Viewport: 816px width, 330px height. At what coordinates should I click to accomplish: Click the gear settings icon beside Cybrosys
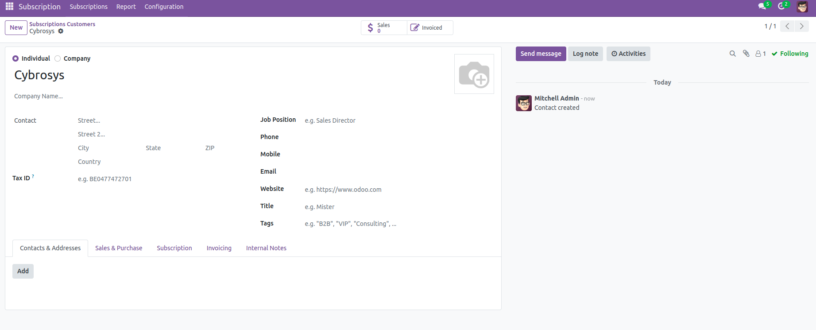click(x=61, y=31)
